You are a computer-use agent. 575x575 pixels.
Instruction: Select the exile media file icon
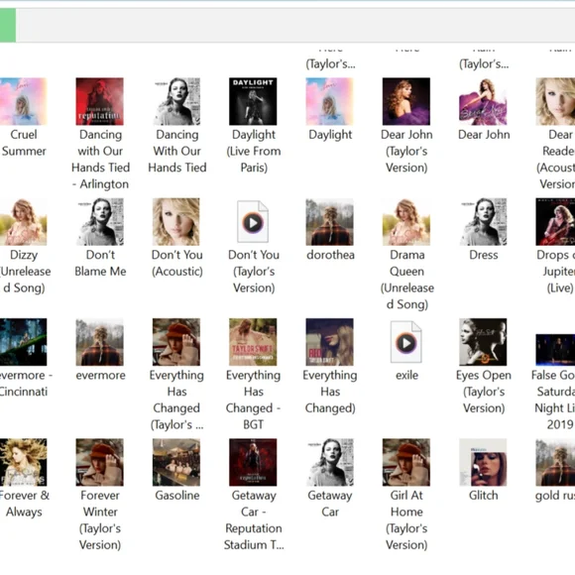tap(406, 342)
